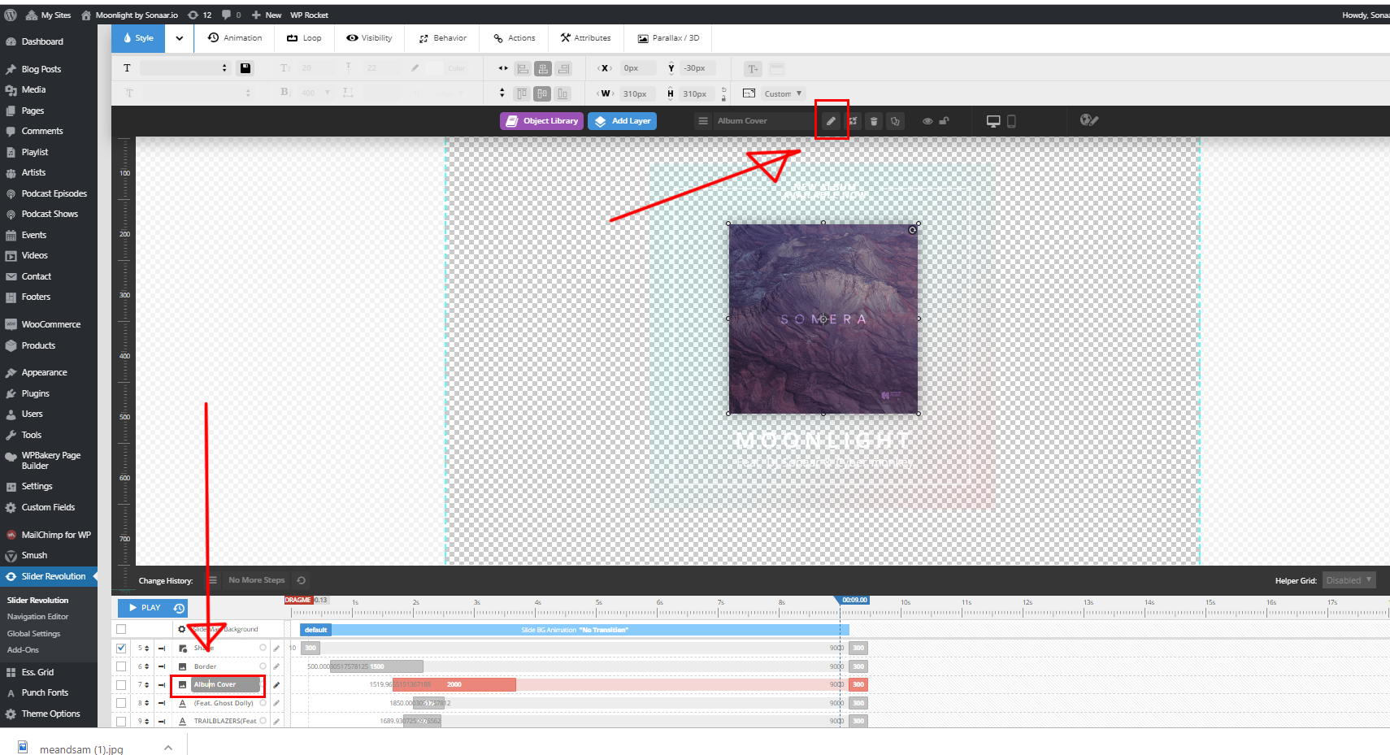Change z-index stepper on layer 5
Image resolution: width=1390 pixels, height=755 pixels.
[147, 649]
